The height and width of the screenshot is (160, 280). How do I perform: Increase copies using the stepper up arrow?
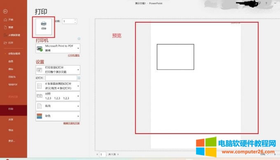[75, 20]
